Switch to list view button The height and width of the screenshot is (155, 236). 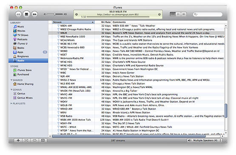click(x=173, y=14)
